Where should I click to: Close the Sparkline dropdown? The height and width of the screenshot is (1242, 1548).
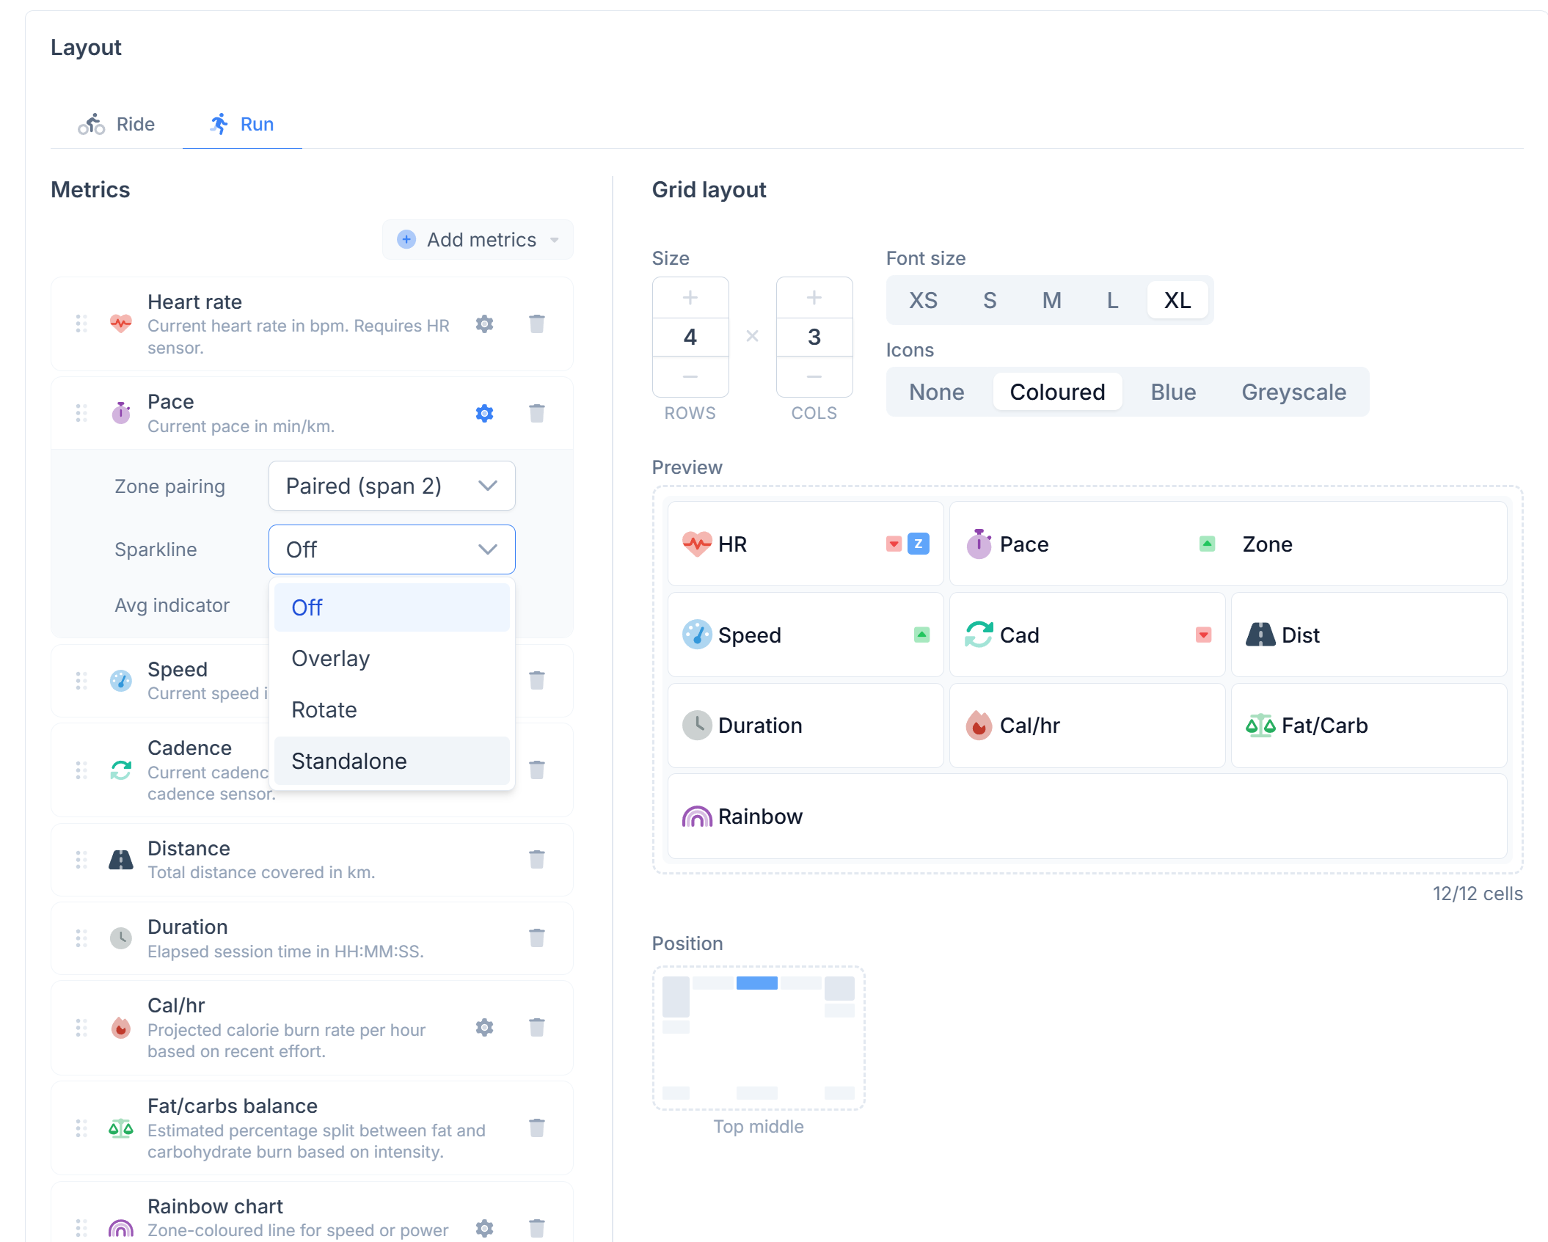(x=392, y=549)
